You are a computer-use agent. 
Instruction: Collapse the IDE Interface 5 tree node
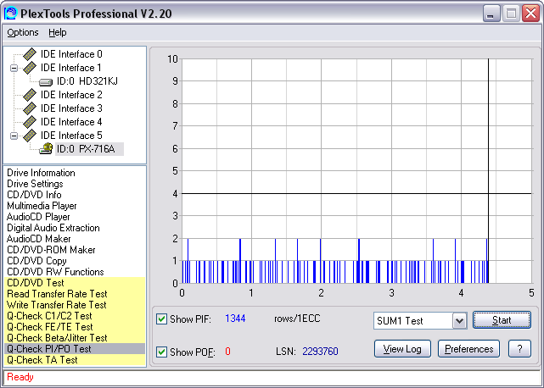click(14, 136)
